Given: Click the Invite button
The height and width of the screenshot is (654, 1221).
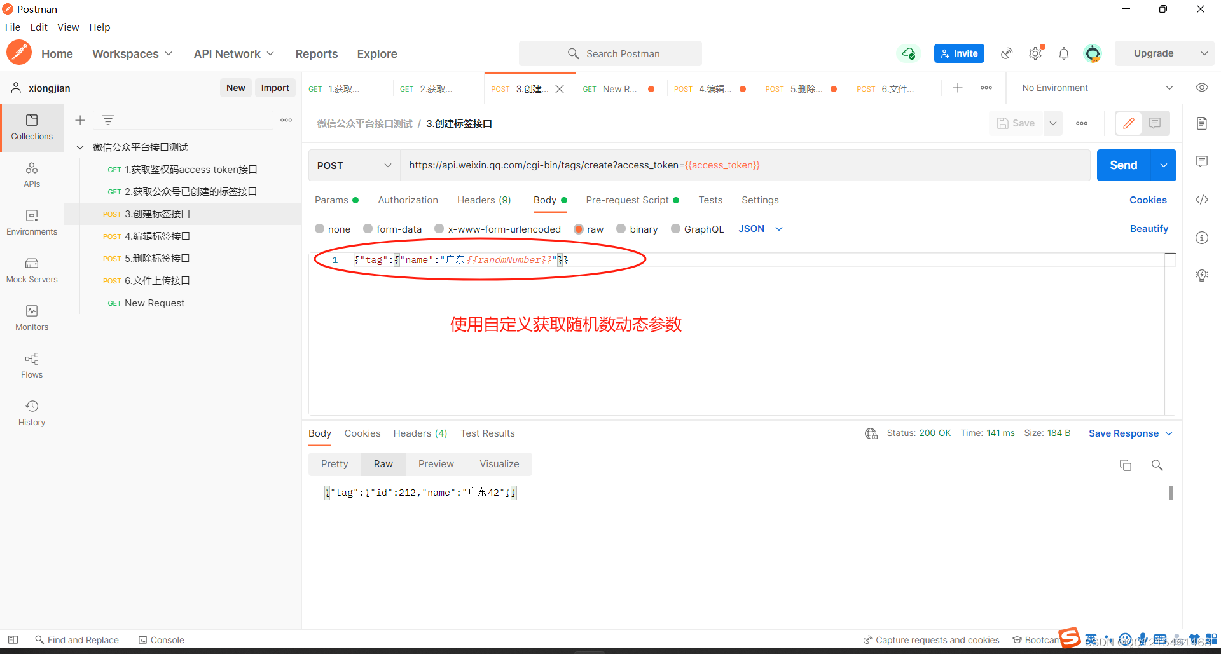Looking at the screenshot, I should pos(959,53).
